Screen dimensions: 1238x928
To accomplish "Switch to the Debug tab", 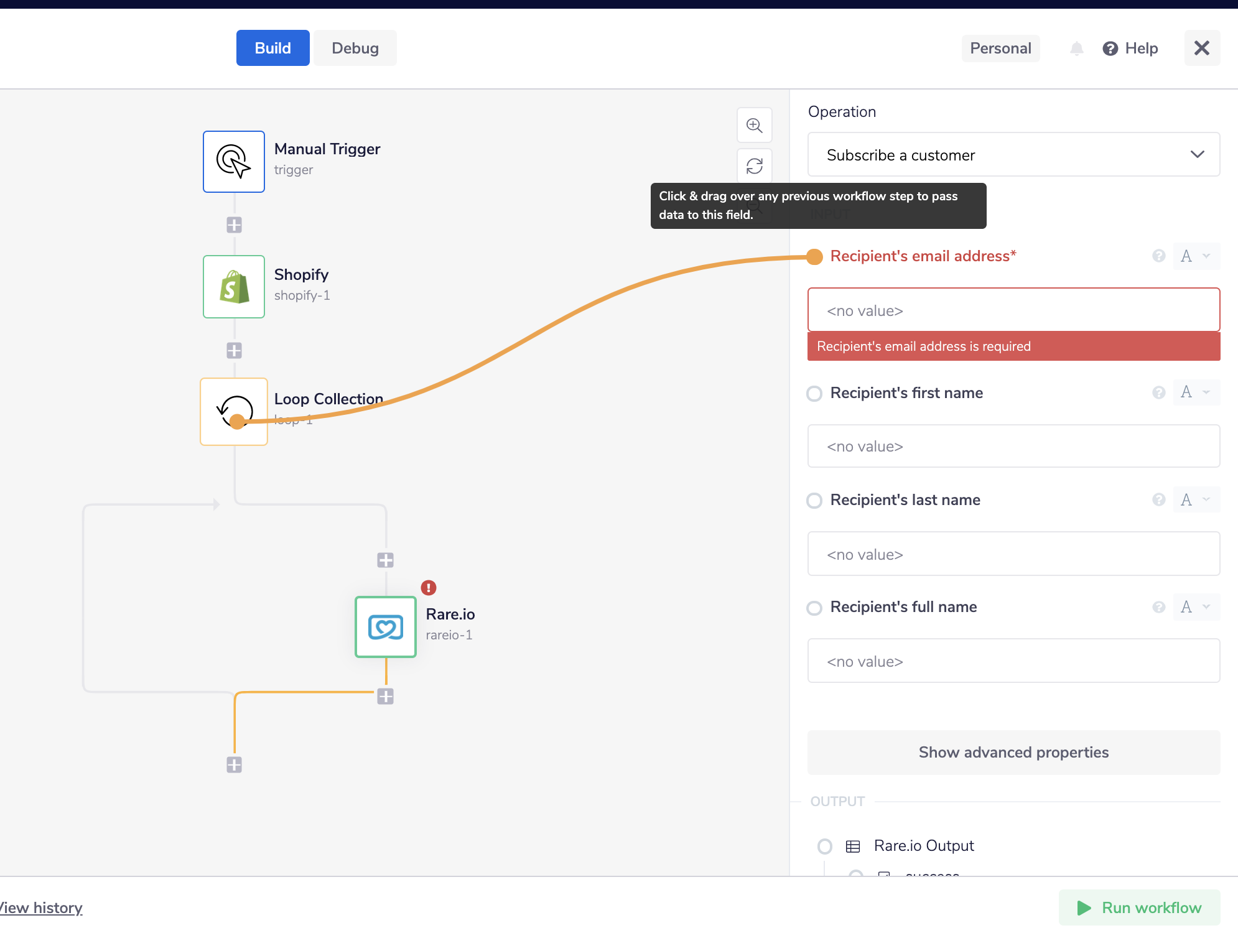I will click(355, 48).
